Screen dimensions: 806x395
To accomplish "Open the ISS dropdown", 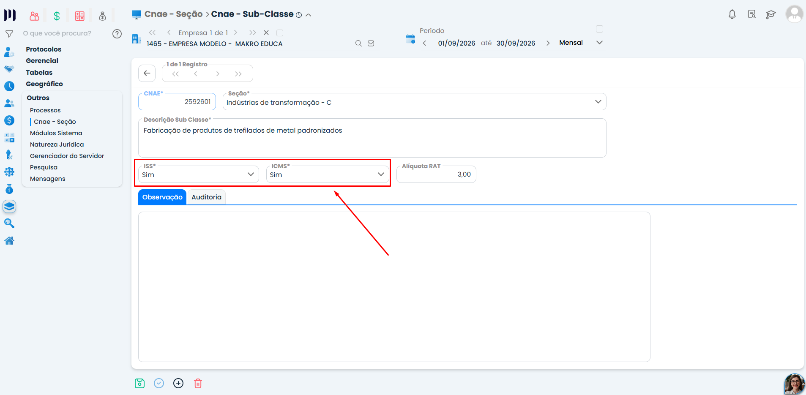I will (199, 174).
